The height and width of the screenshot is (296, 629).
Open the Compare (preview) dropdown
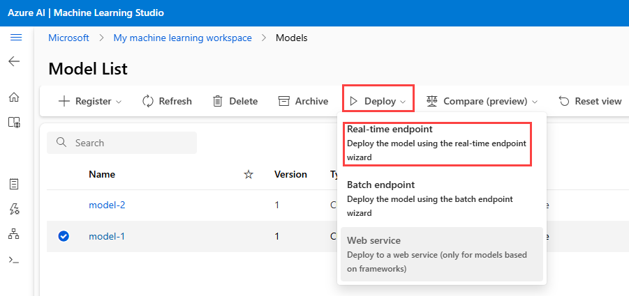pos(482,101)
